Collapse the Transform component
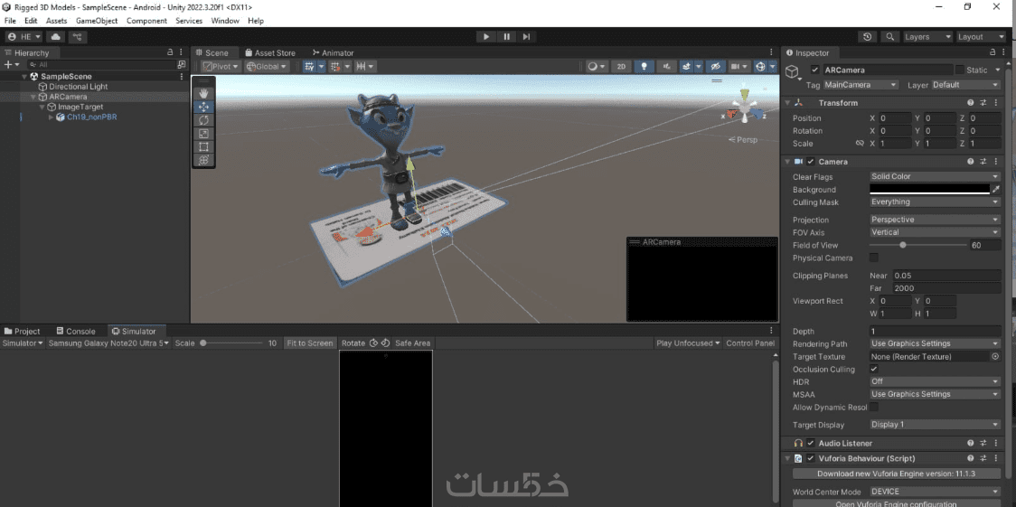The height and width of the screenshot is (507, 1016). click(787, 103)
